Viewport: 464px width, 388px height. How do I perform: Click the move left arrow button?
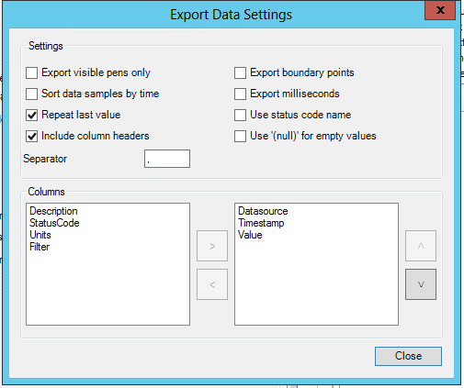pos(212,284)
